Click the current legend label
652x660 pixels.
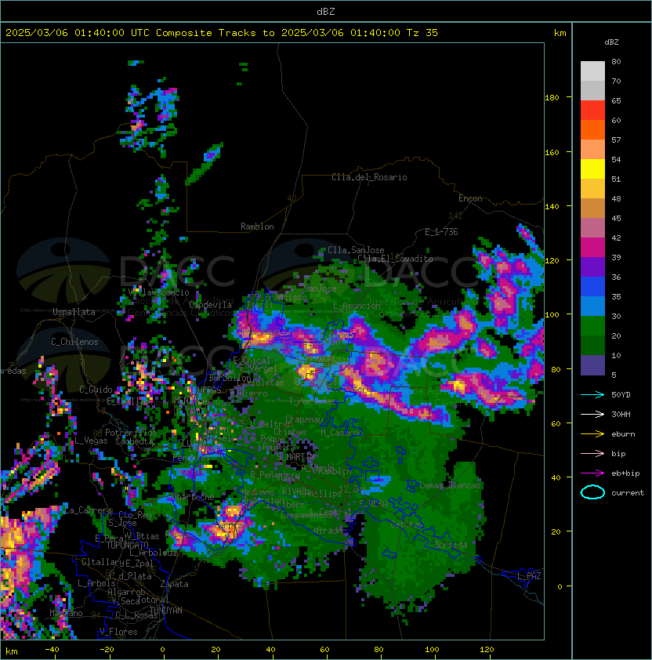[628, 493]
